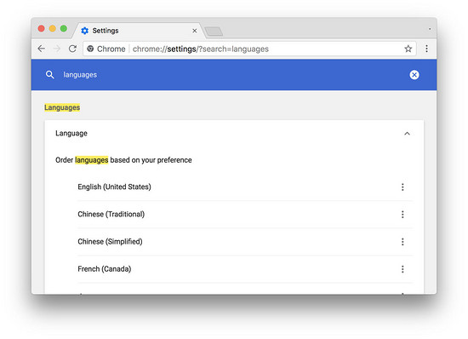Open more actions for French (Canada)
The image size is (468, 339).
pos(402,269)
